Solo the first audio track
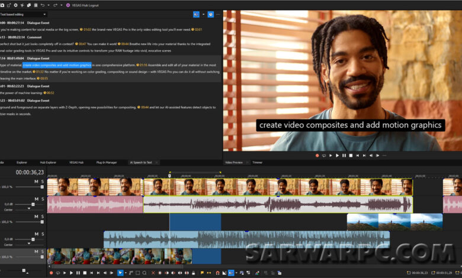 (43, 199)
